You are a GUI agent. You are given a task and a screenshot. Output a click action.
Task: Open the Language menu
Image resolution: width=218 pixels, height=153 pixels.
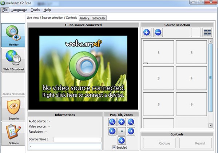click(19, 10)
